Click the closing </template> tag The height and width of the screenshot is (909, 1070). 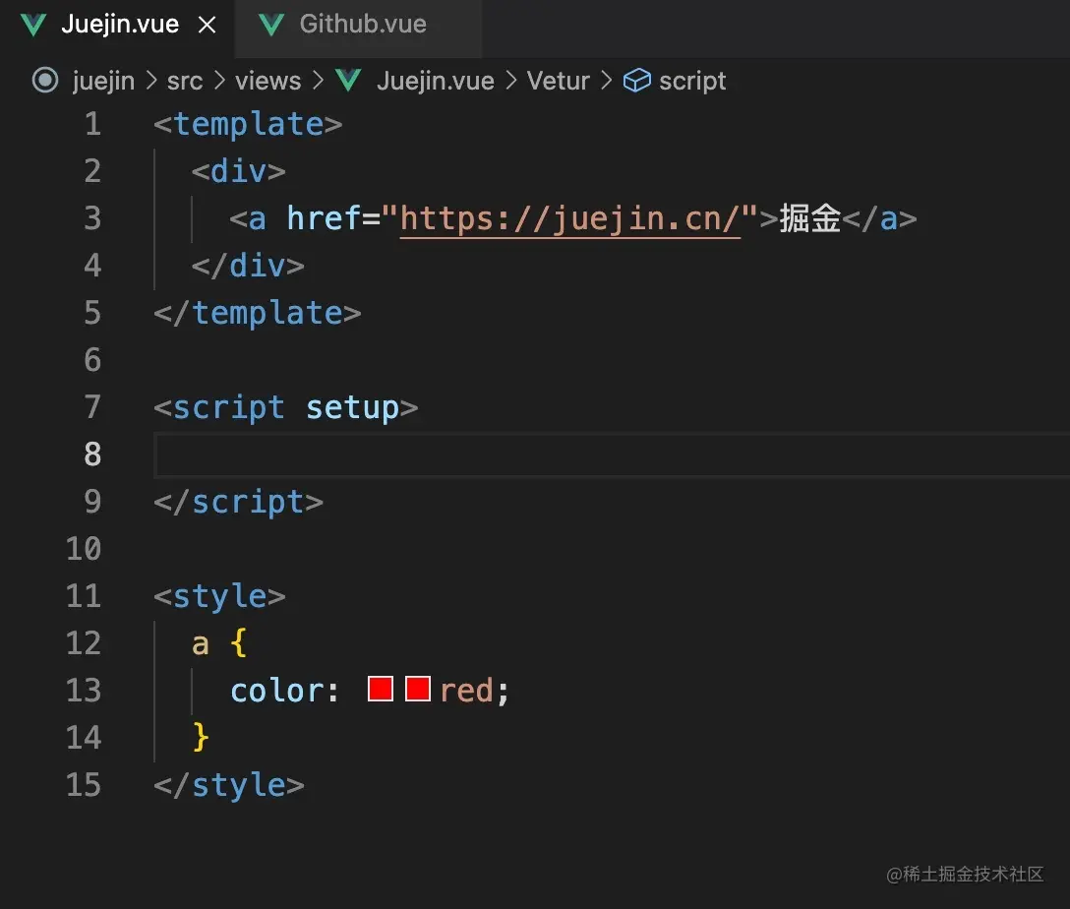point(258,313)
